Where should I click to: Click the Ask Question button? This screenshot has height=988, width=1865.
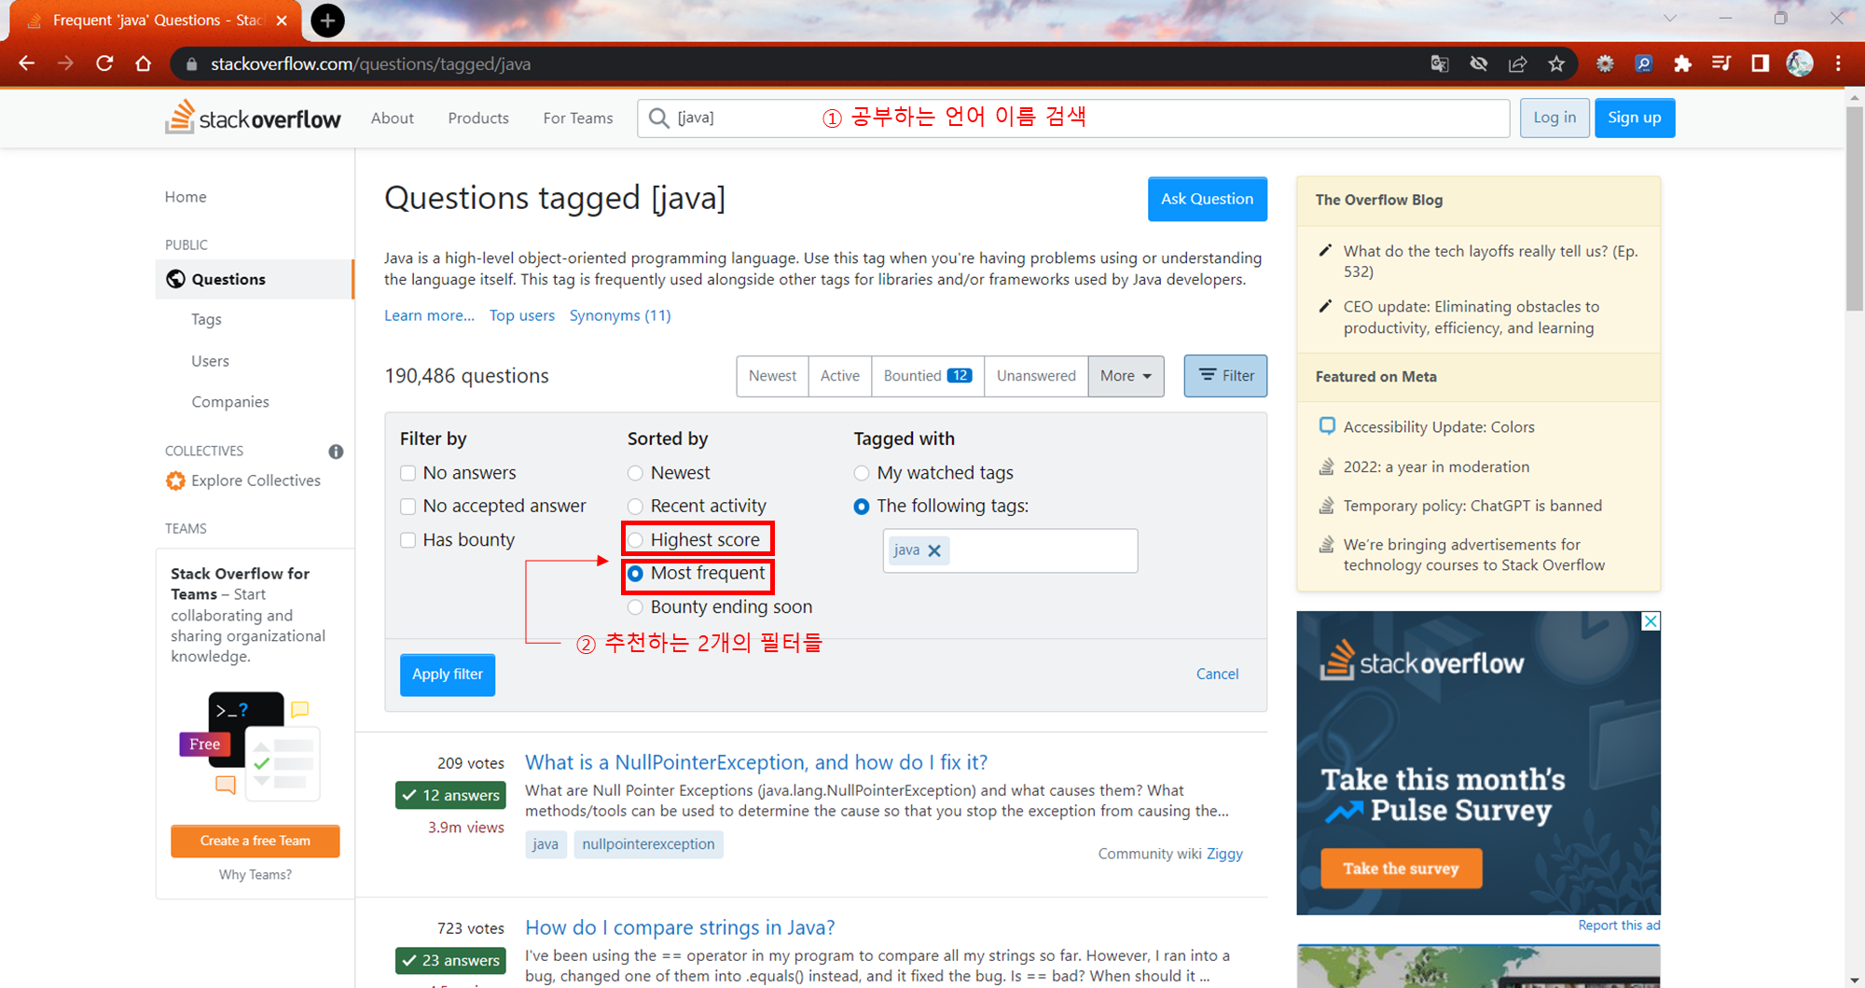(x=1207, y=199)
